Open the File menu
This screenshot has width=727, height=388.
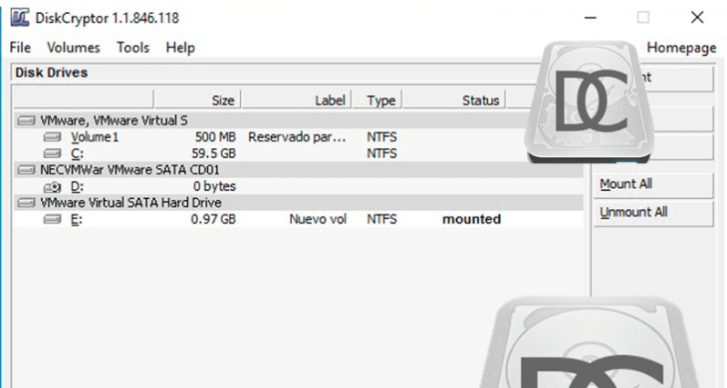[20, 47]
